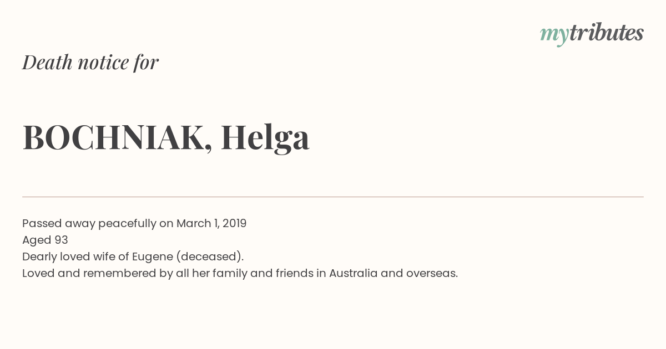Click the "Aged 93" line

point(45,240)
